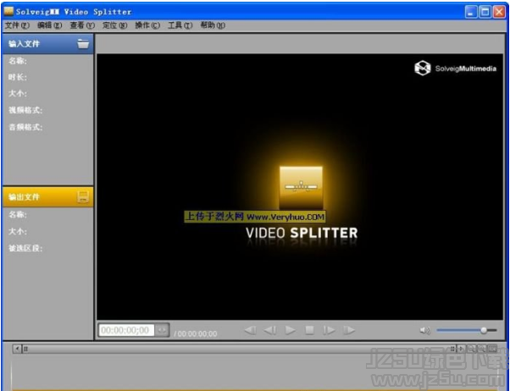510x391 pixels.
Task: Open the 工具 menu
Action: coord(180,25)
